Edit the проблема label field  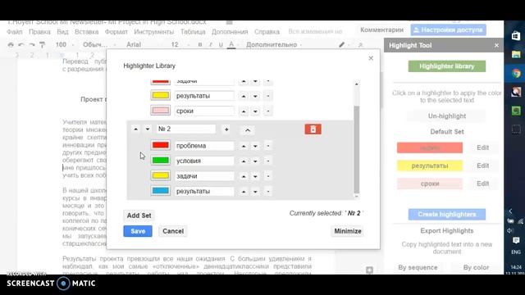204,146
